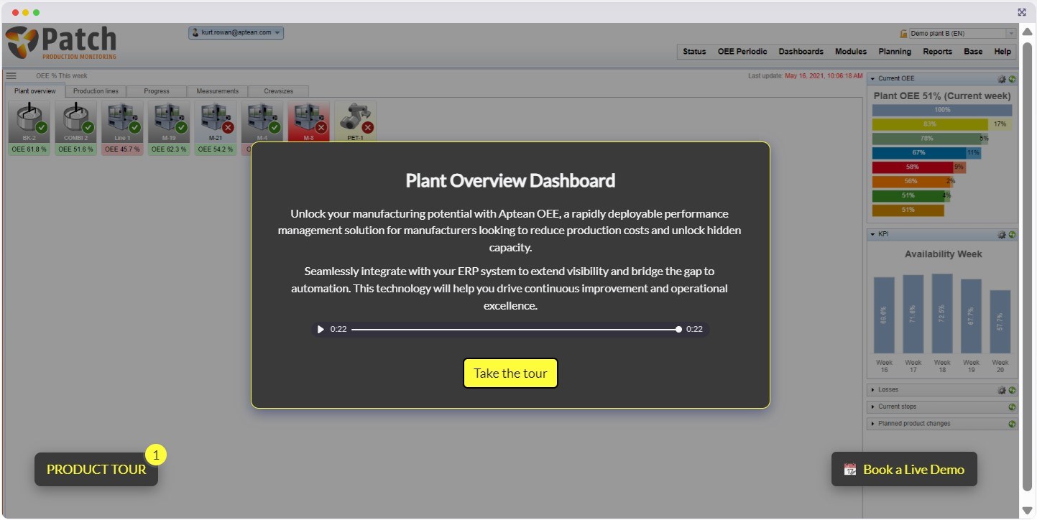Click the Week 16 availability bar

[x=884, y=315]
